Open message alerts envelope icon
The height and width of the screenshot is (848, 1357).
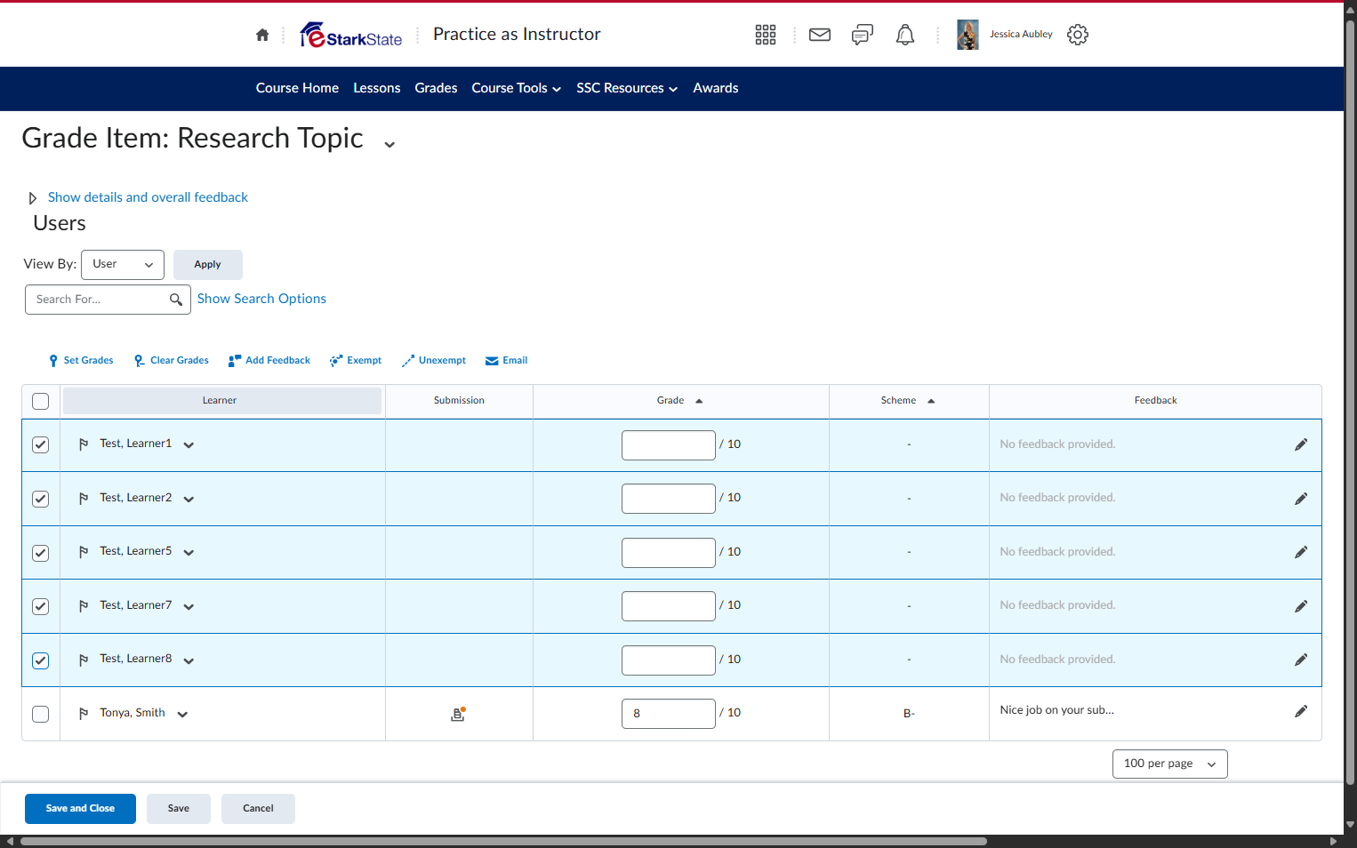[820, 35]
